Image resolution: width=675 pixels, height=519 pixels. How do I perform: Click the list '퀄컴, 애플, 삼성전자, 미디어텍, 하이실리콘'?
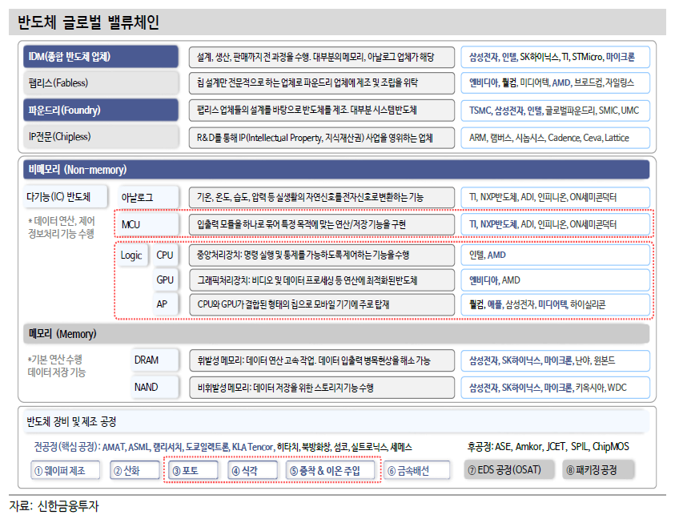coord(556,304)
